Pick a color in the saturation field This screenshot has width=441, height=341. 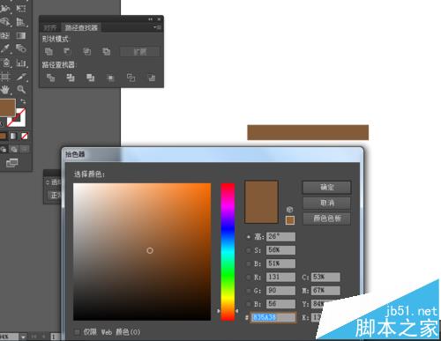(142, 252)
